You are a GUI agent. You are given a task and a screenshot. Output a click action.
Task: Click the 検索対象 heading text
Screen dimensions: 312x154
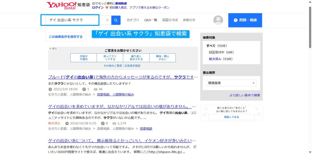pos(209,38)
